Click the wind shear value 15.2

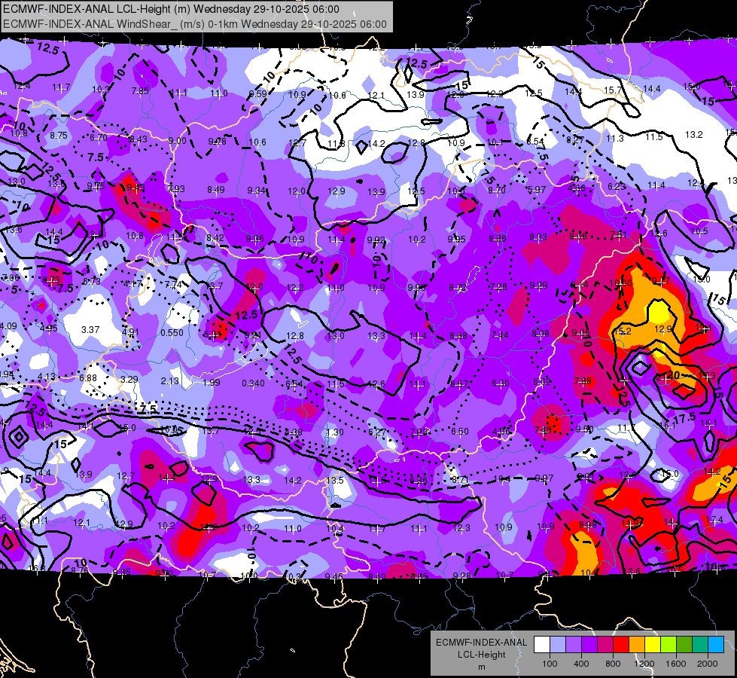623,331
